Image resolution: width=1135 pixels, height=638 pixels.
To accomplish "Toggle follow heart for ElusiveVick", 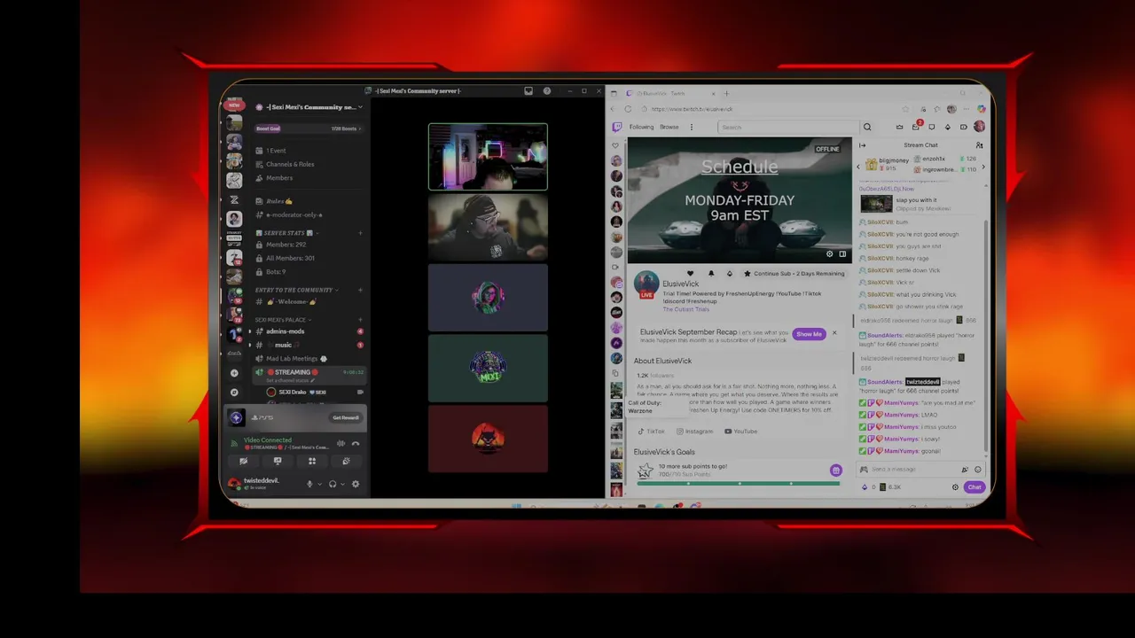I will pyautogui.click(x=692, y=273).
